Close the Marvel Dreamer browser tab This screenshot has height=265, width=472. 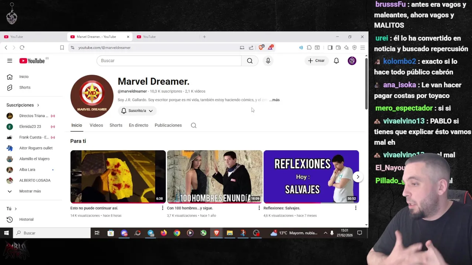[128, 37]
